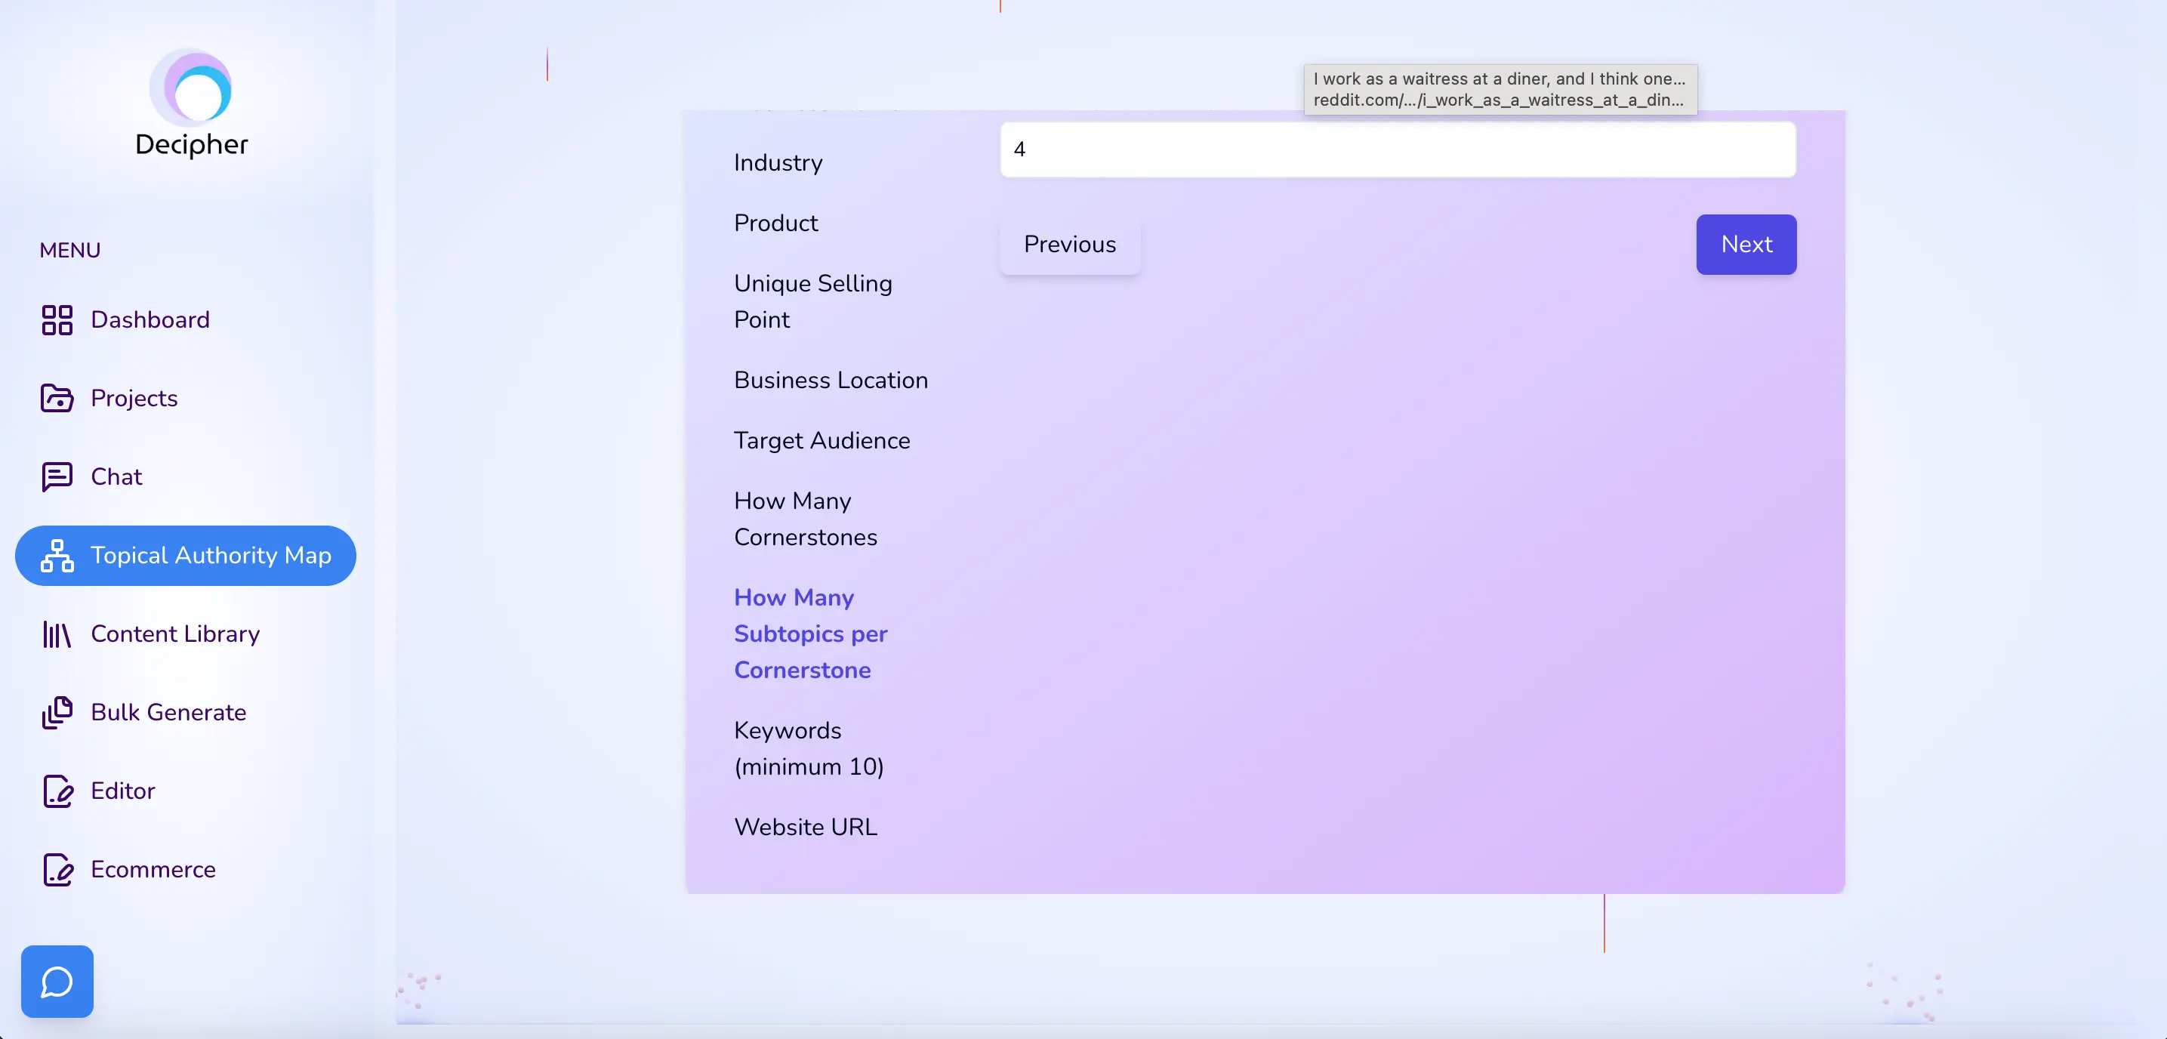2167x1039 pixels.
Task: Click the Dashboard icon in sidebar
Action: [55, 319]
